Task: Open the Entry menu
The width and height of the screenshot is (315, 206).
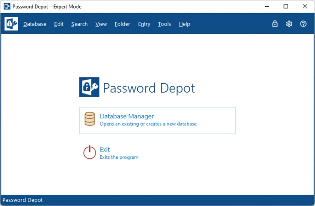Action: point(144,24)
